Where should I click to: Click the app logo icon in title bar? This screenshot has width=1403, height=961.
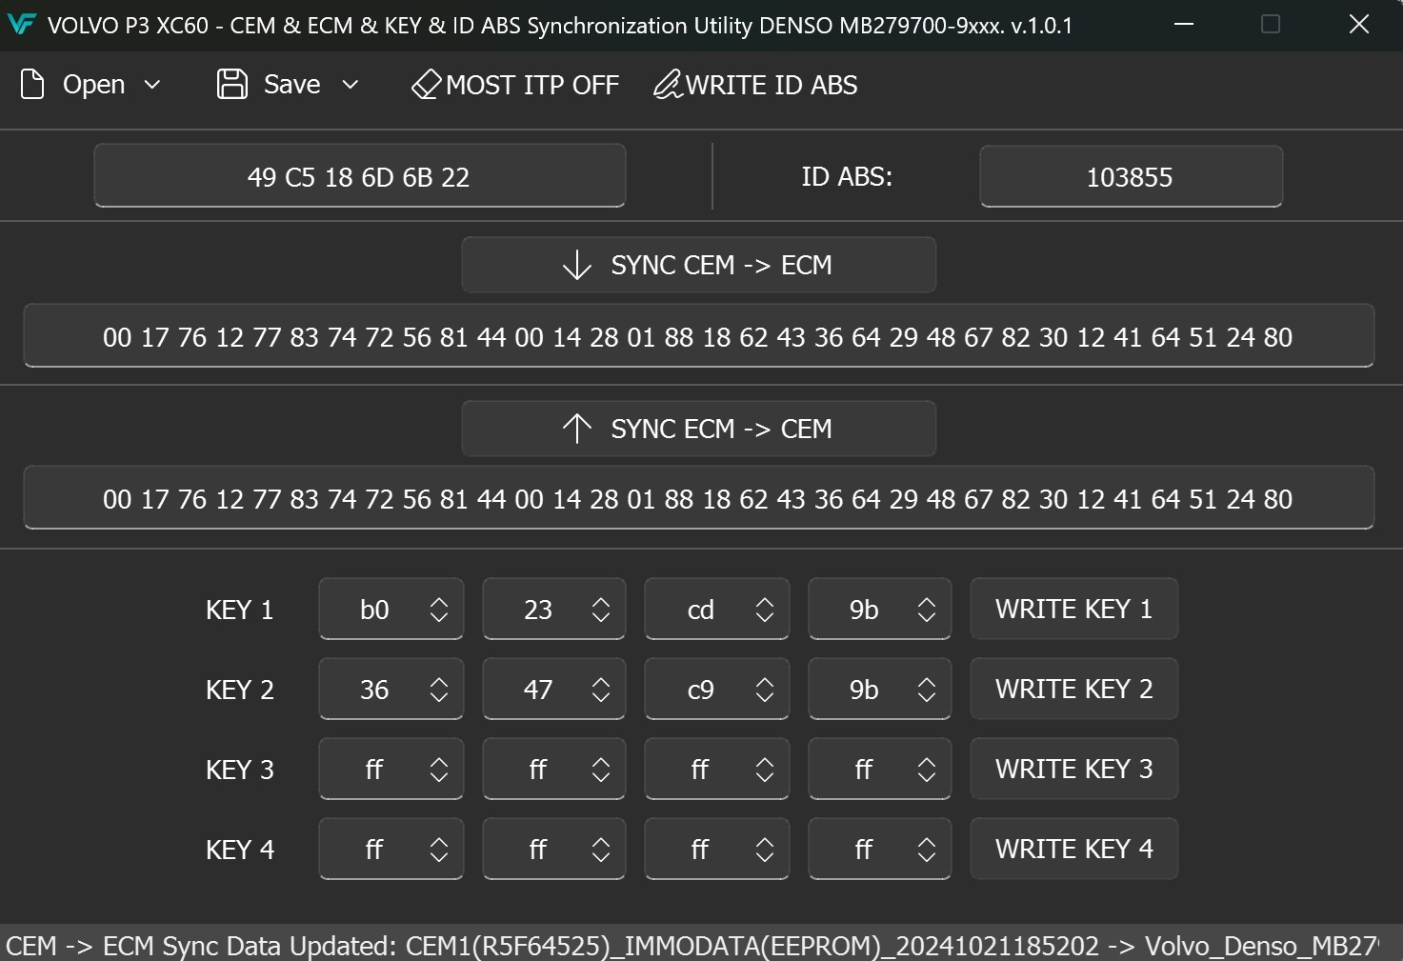pyautogui.click(x=21, y=25)
